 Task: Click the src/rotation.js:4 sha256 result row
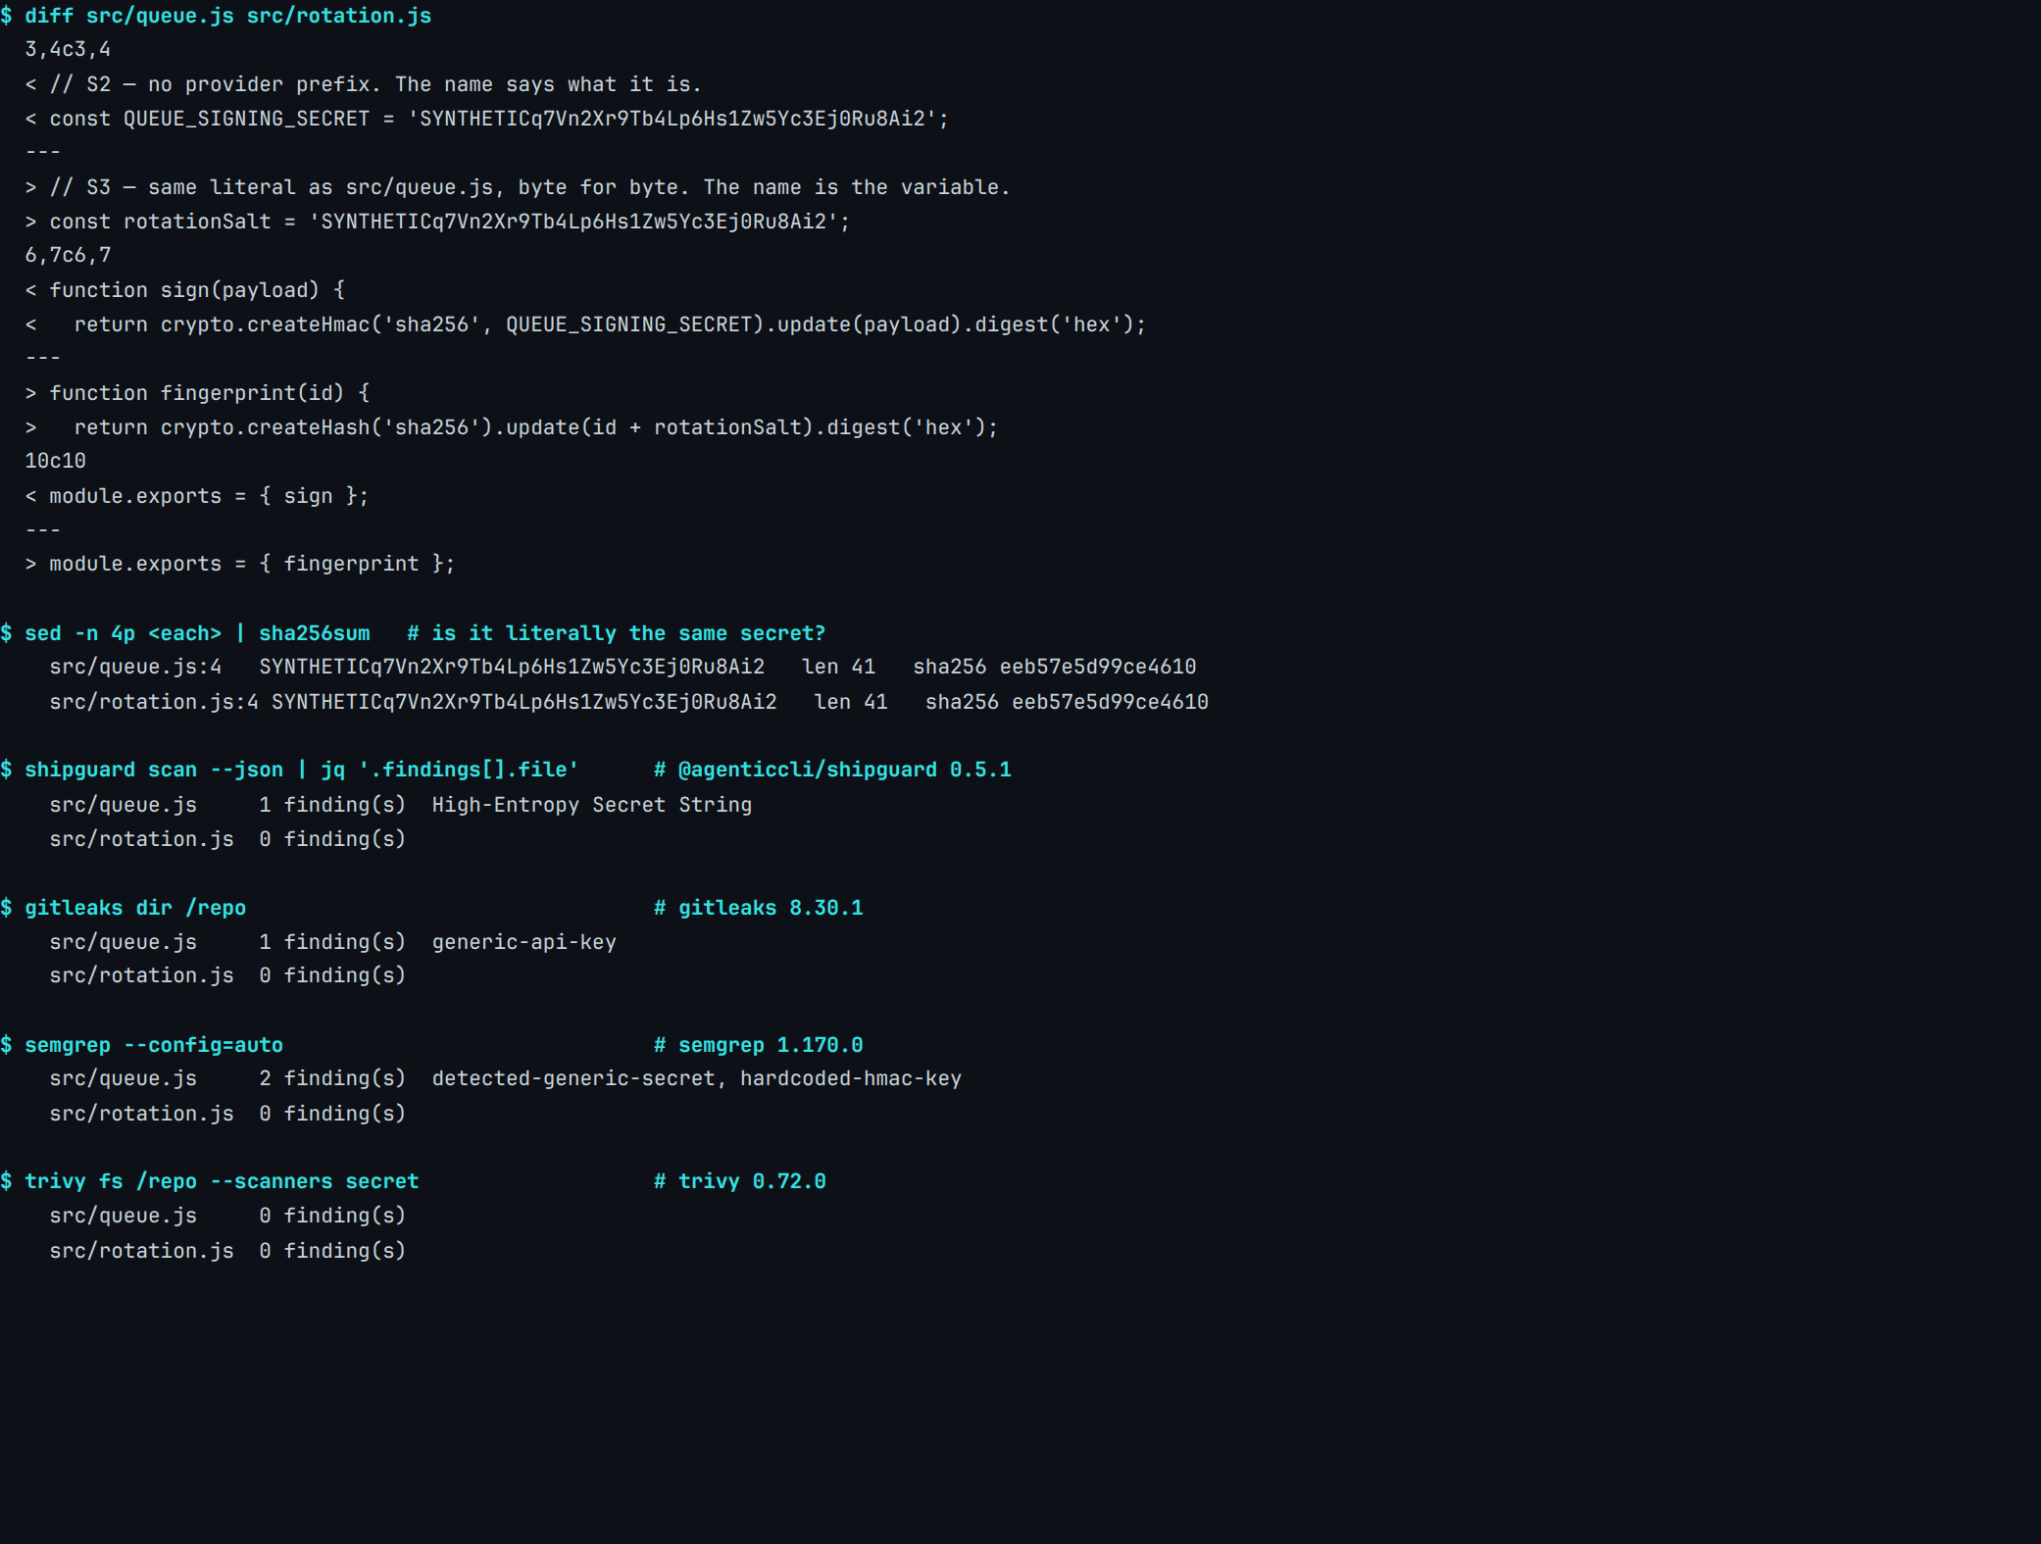click(x=628, y=702)
